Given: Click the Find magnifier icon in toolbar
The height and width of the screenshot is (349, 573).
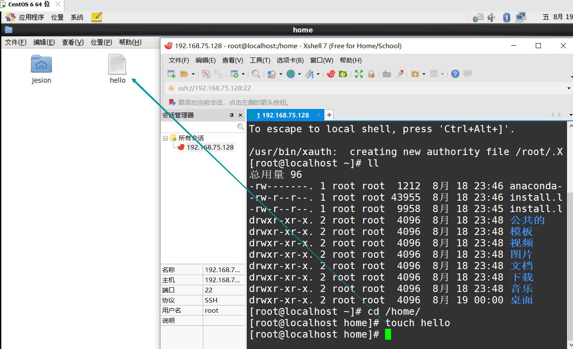Looking at the screenshot, I should 256,74.
